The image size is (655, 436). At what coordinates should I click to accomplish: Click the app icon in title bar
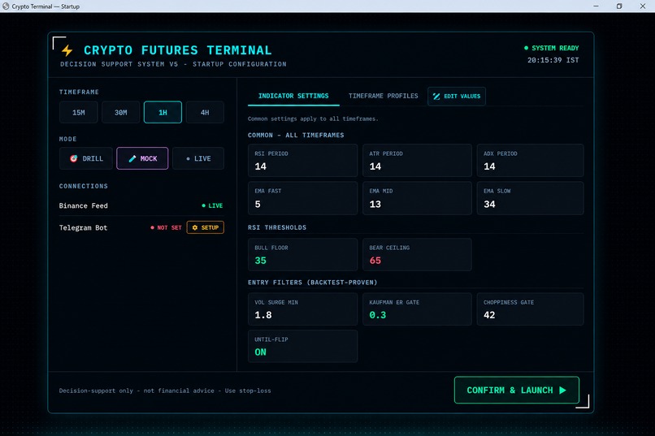click(x=6, y=6)
